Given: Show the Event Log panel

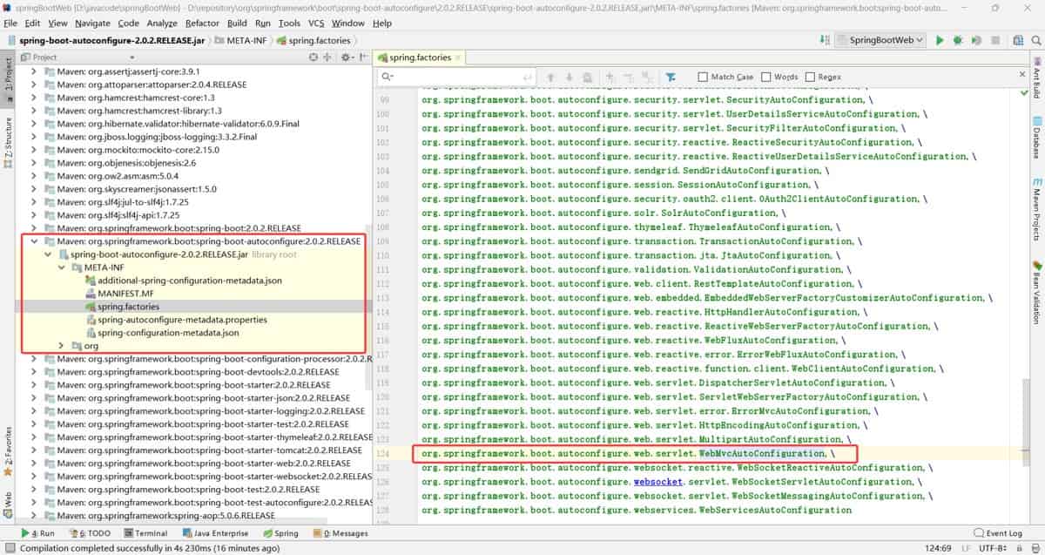Looking at the screenshot, I should (x=997, y=533).
